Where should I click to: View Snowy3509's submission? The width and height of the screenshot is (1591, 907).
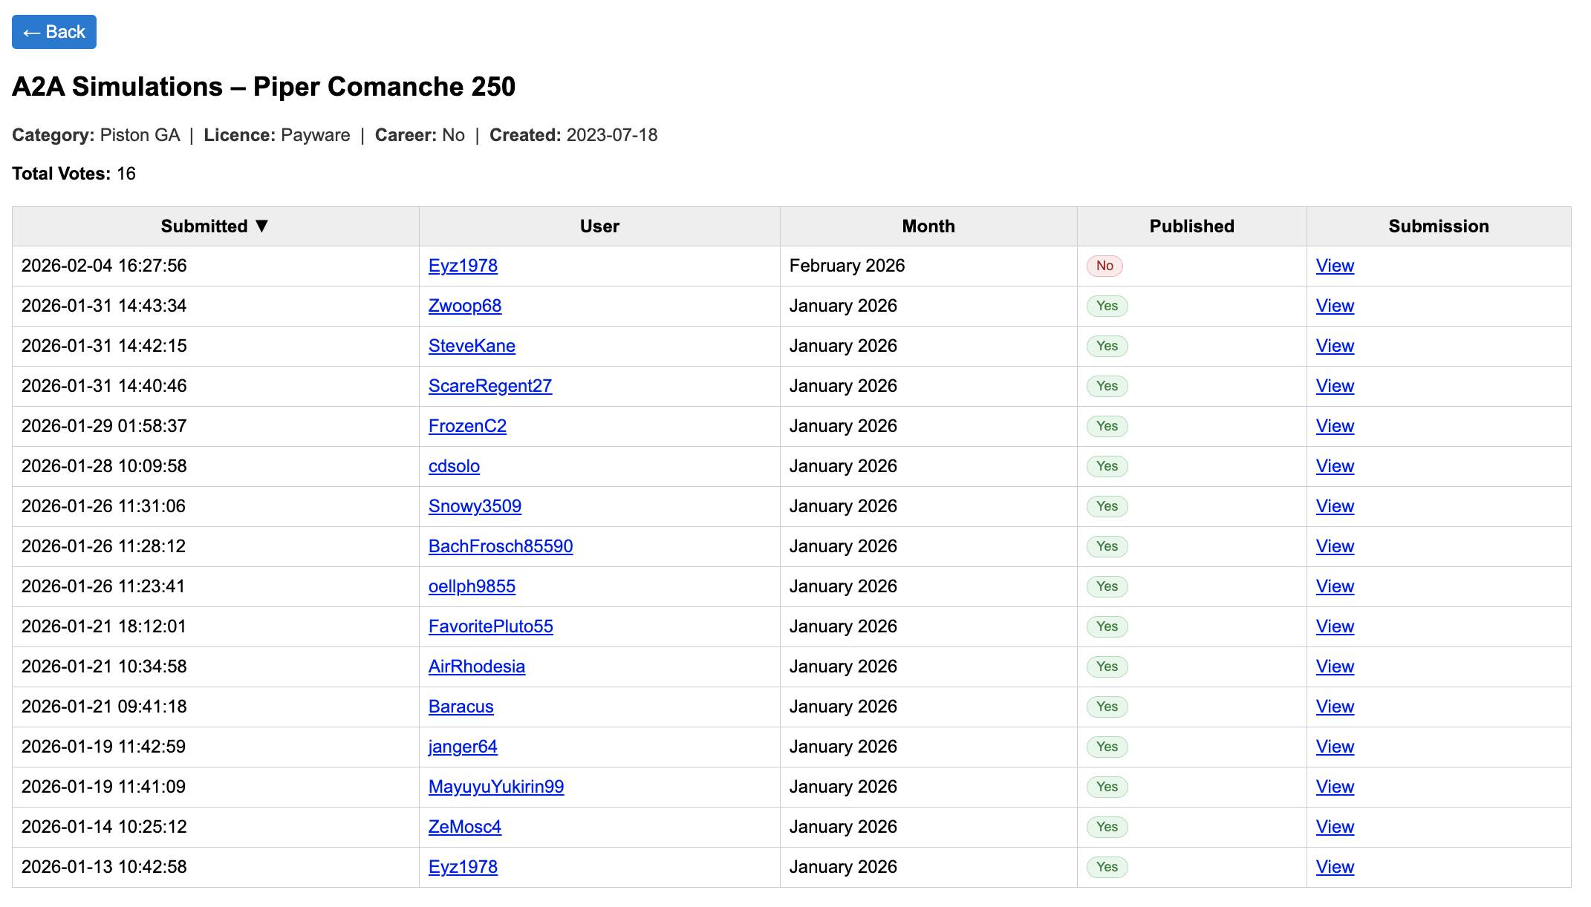point(1335,506)
